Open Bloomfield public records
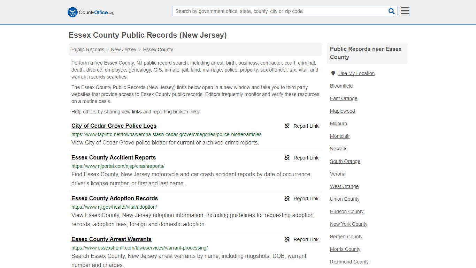 [x=341, y=86]
